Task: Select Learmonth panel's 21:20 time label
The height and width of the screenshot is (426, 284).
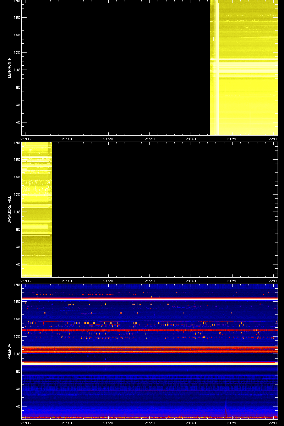Action: [108, 139]
